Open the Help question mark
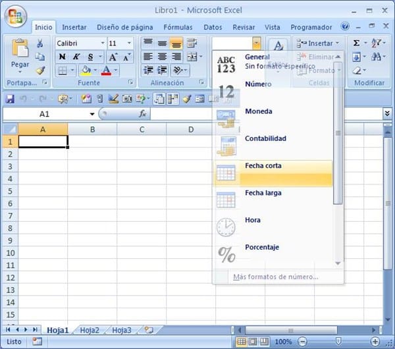395x349 pixels. 345,26
